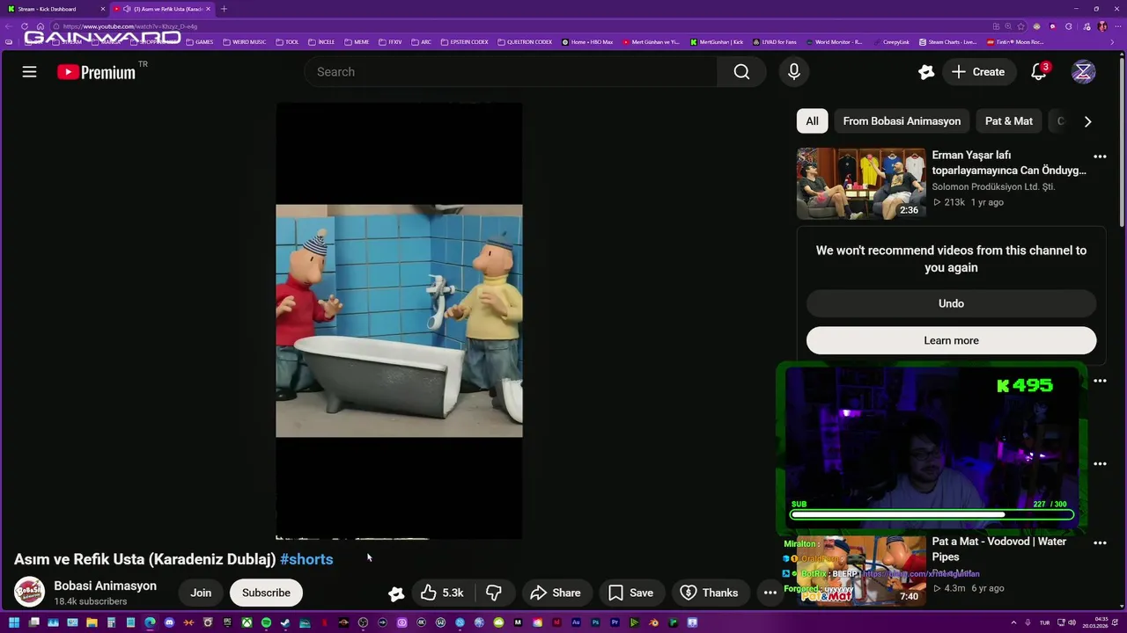The height and width of the screenshot is (633, 1127).
Task: Open more actions ellipsis under the video
Action: [770, 593]
